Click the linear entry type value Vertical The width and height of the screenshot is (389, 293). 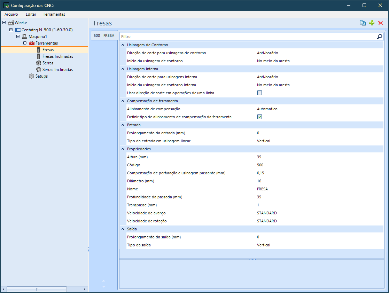[x=320, y=141]
